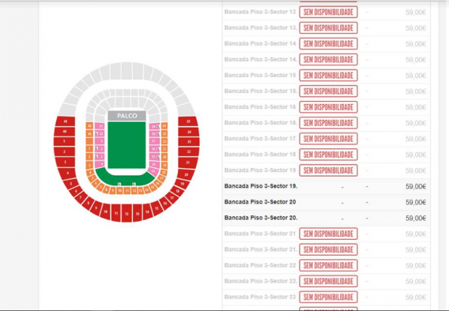449x311 pixels.
Task: Click Sem Disponibilidade badge for Sector 21
Action: click(329, 234)
